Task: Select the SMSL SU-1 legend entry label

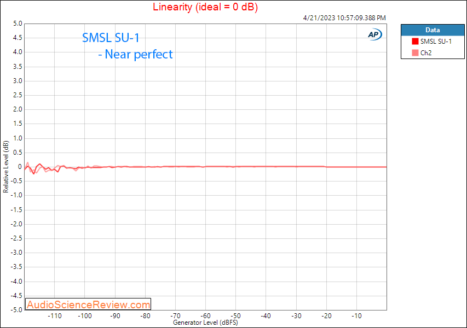Action: tap(436, 42)
